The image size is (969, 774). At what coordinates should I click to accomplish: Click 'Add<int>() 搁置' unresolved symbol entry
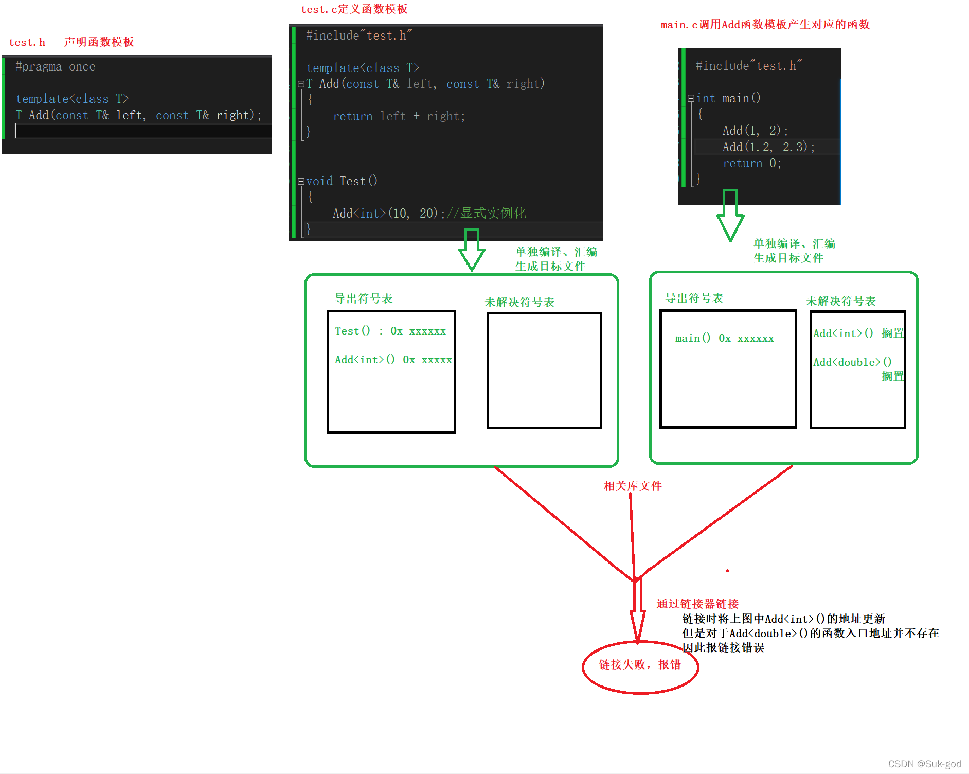858,333
